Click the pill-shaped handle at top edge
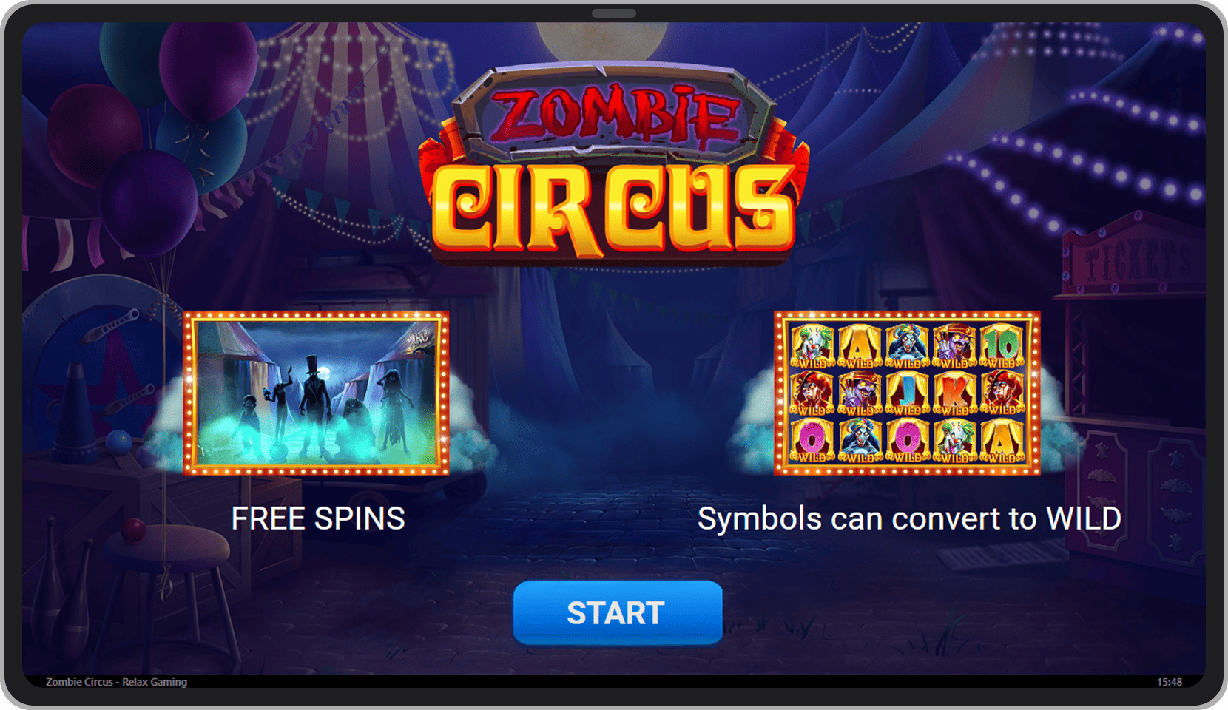This screenshot has width=1228, height=710. pos(614,13)
